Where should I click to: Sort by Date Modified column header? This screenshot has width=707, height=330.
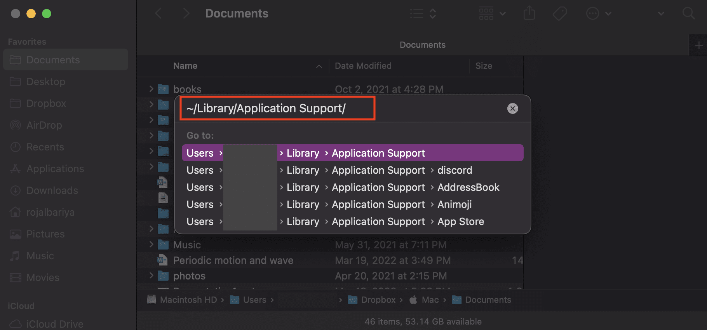(363, 66)
